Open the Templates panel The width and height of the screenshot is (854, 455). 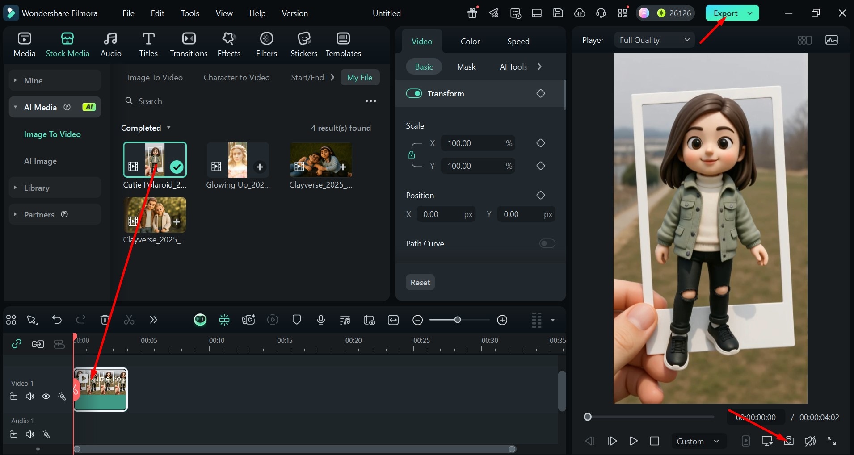coord(343,45)
